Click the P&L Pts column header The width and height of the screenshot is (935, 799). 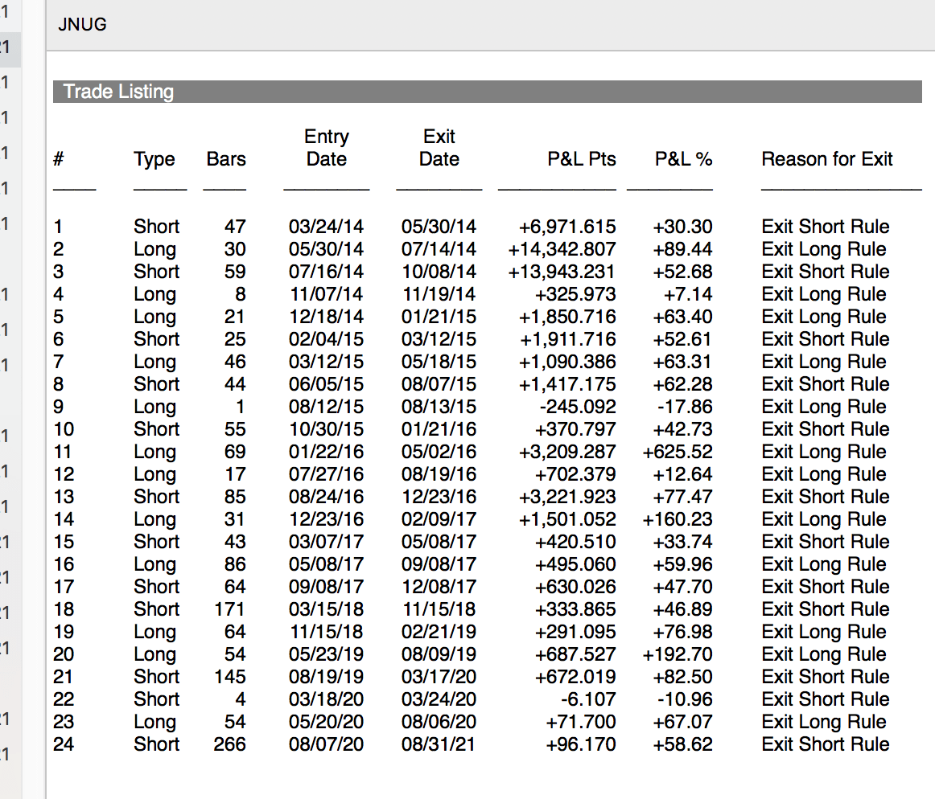[x=582, y=159]
